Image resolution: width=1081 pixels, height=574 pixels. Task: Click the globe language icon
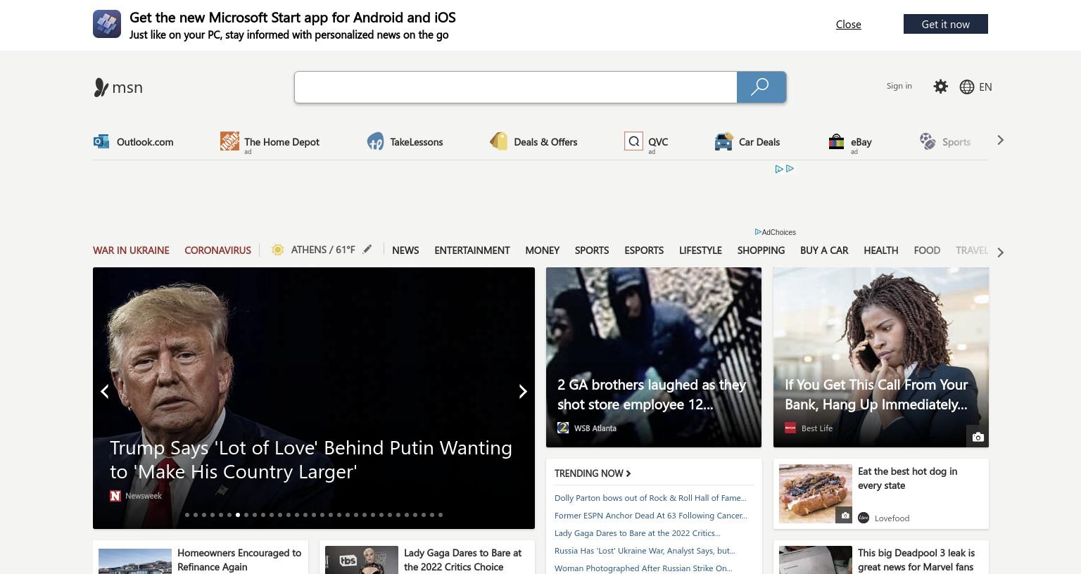pyautogui.click(x=967, y=87)
